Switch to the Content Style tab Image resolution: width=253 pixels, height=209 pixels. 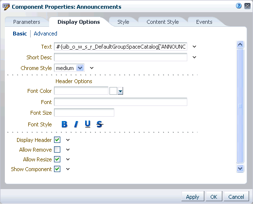pyautogui.click(x=163, y=22)
